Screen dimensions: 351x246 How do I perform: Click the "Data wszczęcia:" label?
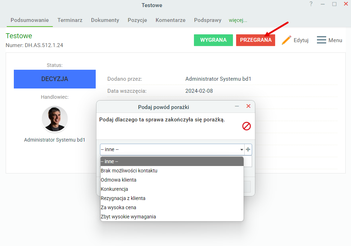(x=127, y=91)
